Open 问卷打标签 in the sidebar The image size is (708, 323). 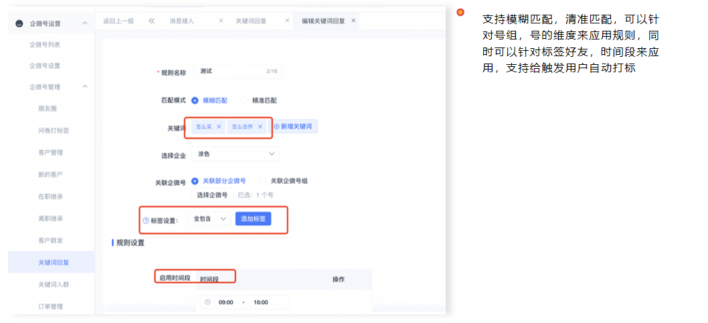pos(54,130)
